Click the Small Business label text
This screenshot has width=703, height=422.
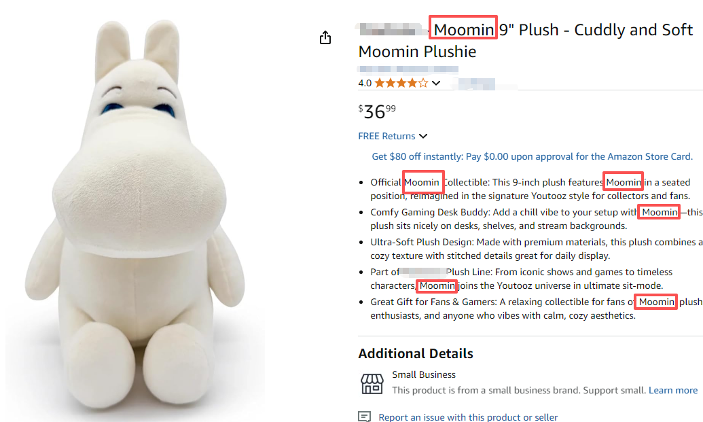pyautogui.click(x=424, y=374)
